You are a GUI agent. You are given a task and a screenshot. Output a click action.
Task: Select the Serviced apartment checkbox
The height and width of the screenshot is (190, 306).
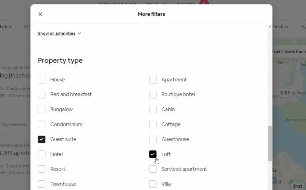tap(153, 169)
